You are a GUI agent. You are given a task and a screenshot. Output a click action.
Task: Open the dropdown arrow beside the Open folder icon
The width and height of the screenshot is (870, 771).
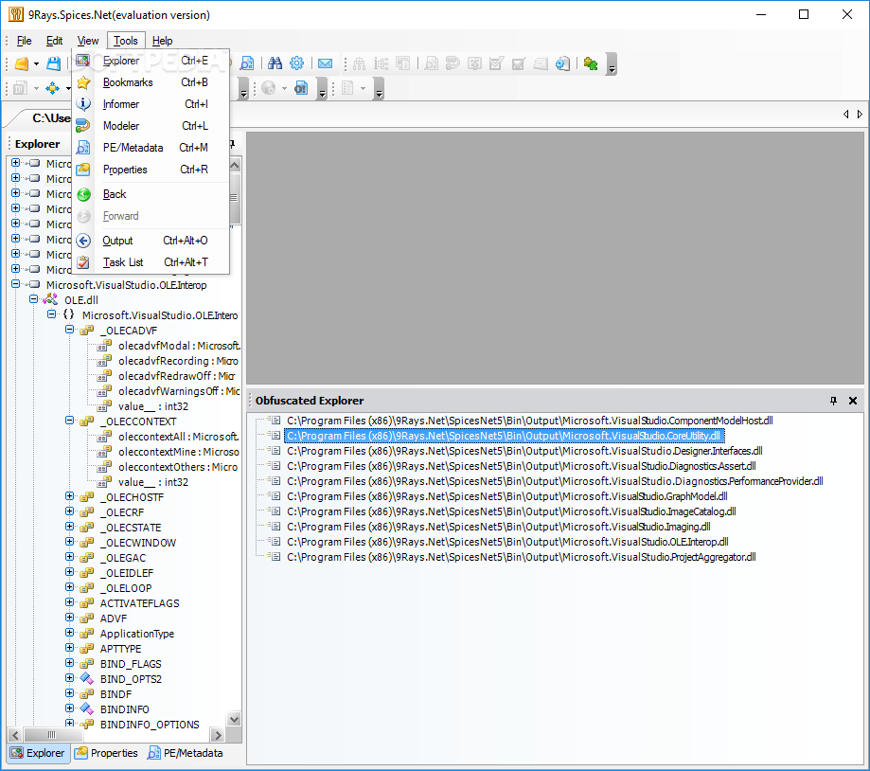pyautogui.click(x=37, y=63)
